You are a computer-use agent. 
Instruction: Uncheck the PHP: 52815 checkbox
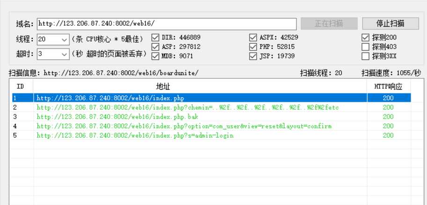[253, 47]
